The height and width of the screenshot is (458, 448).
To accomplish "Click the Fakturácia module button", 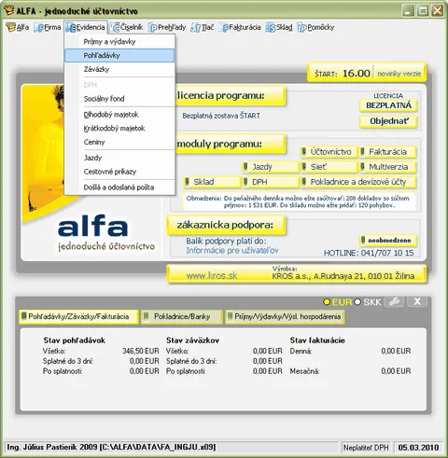I will point(387,152).
